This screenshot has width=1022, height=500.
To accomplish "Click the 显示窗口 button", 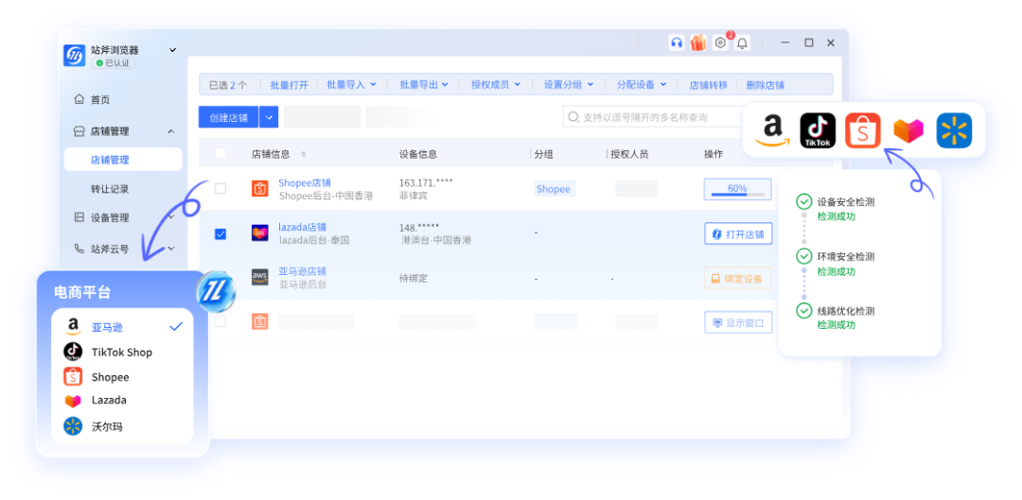I will click(738, 322).
